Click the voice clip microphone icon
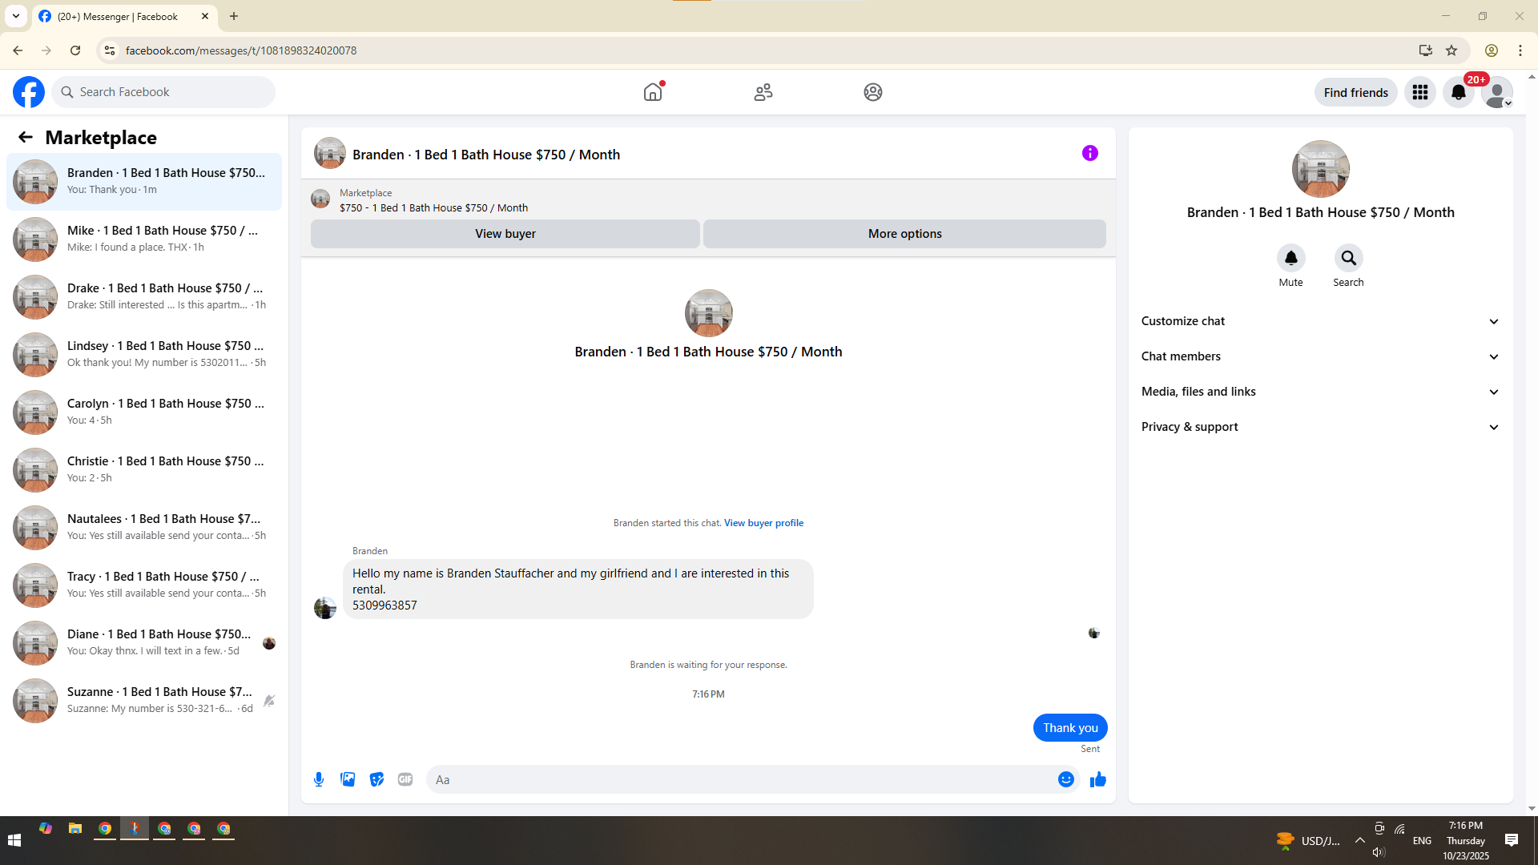 [319, 779]
